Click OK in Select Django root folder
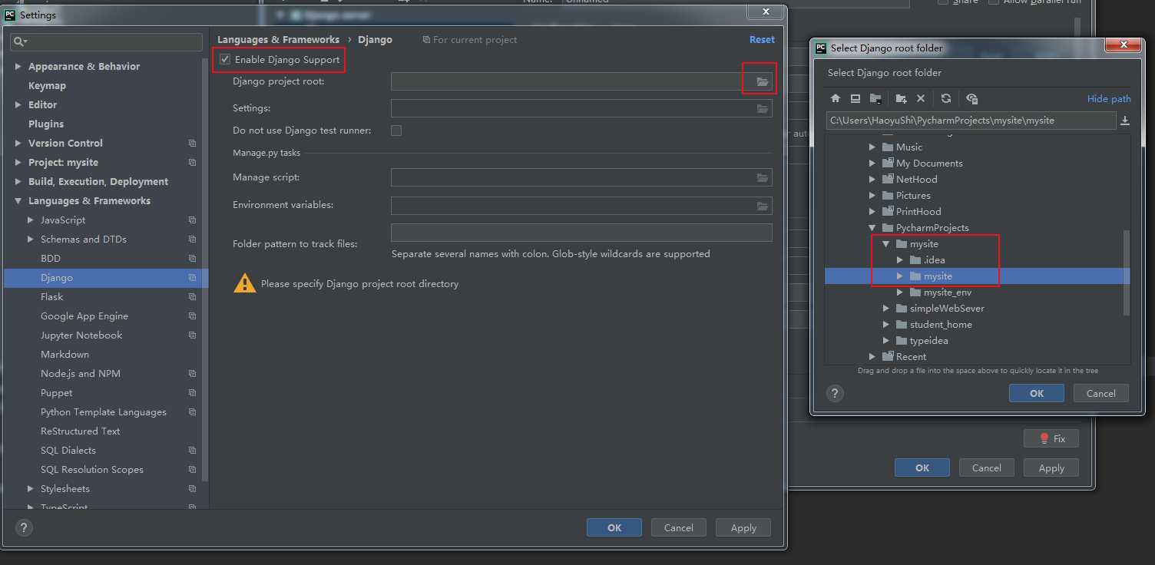This screenshot has height=565, width=1155. (x=1037, y=393)
